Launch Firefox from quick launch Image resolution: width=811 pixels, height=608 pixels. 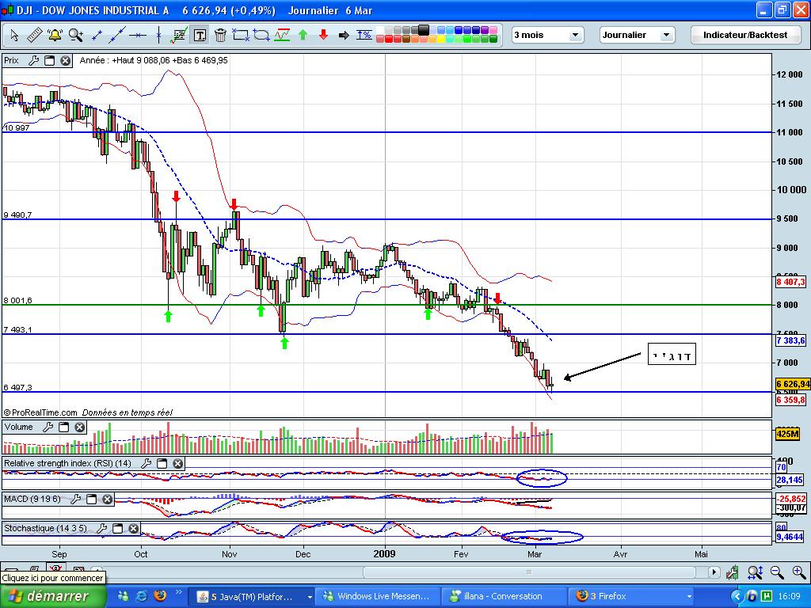coord(160,596)
